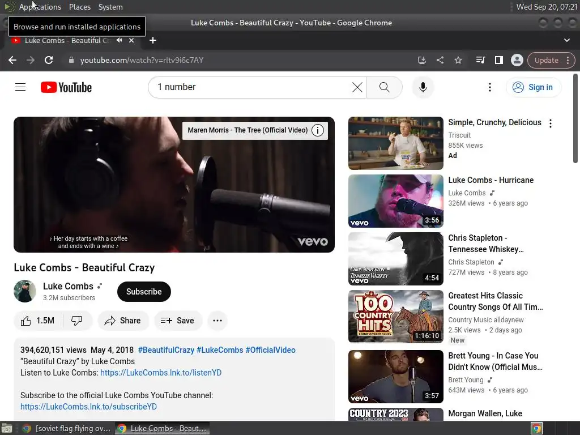Open the Luke Combs channel name

68,286
